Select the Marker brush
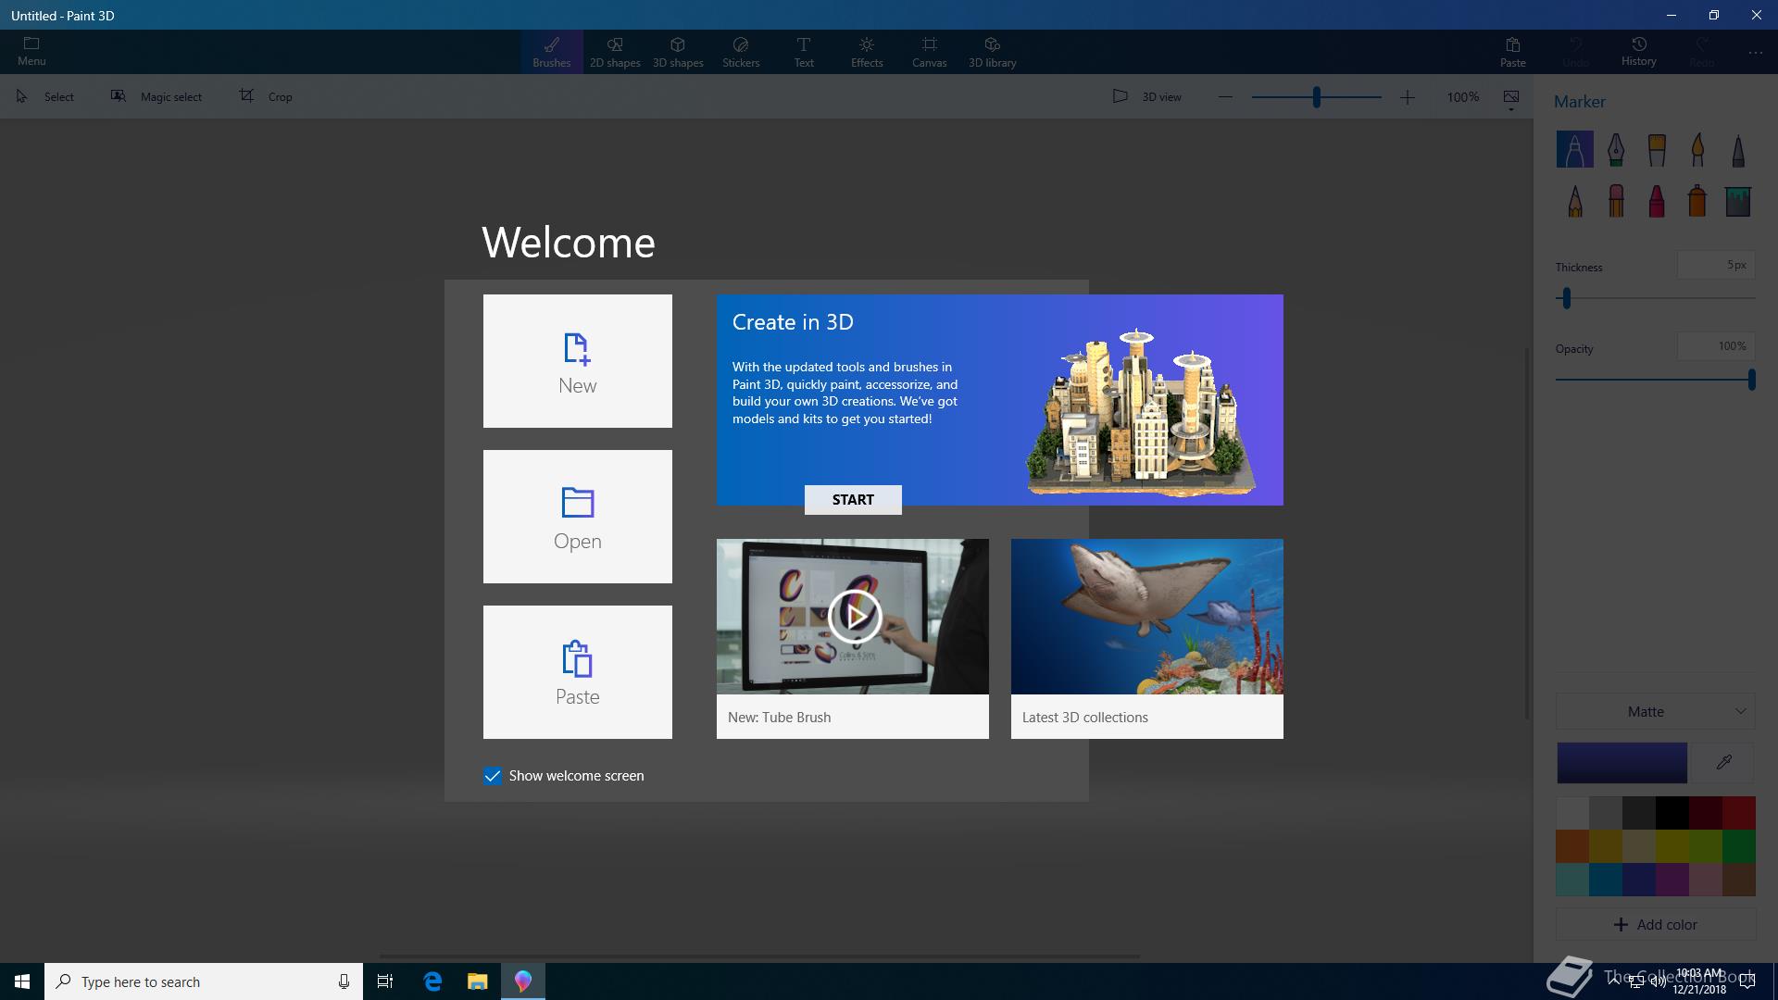The width and height of the screenshot is (1778, 1000). (1574, 149)
